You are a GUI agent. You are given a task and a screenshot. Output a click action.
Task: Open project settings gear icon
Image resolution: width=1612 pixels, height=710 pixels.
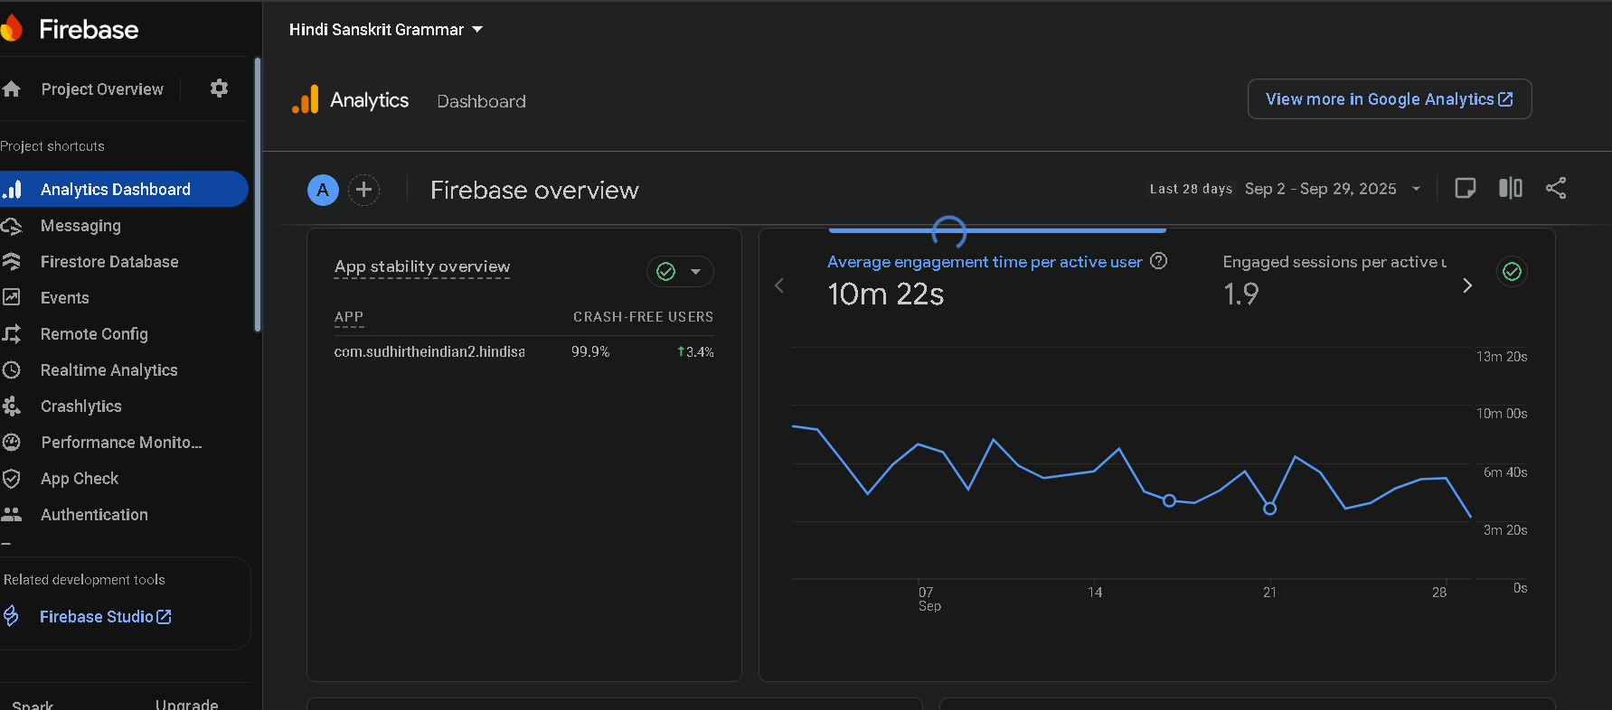[x=219, y=89]
